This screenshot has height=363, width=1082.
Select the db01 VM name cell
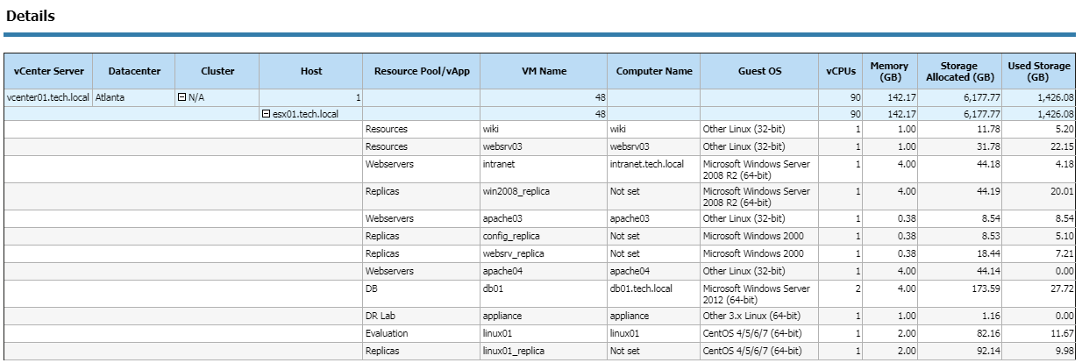(x=544, y=294)
